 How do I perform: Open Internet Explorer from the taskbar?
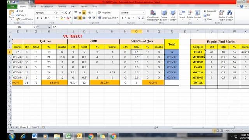(23, 136)
